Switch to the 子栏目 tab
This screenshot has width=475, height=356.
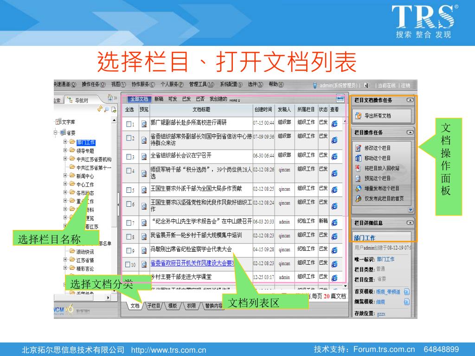click(154, 306)
